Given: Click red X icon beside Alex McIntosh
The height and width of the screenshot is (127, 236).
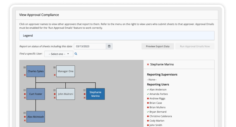Looking at the screenshot, I should coord(25,120).
